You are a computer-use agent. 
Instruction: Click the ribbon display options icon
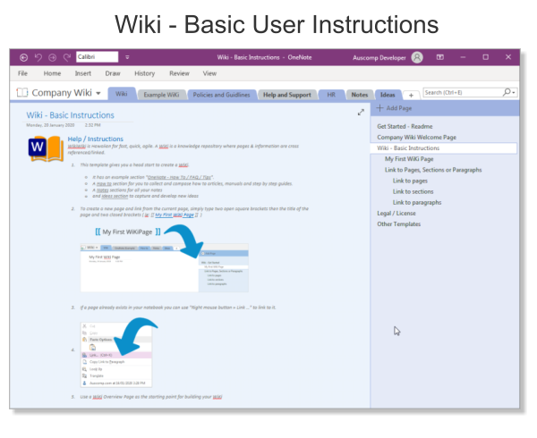pos(440,57)
